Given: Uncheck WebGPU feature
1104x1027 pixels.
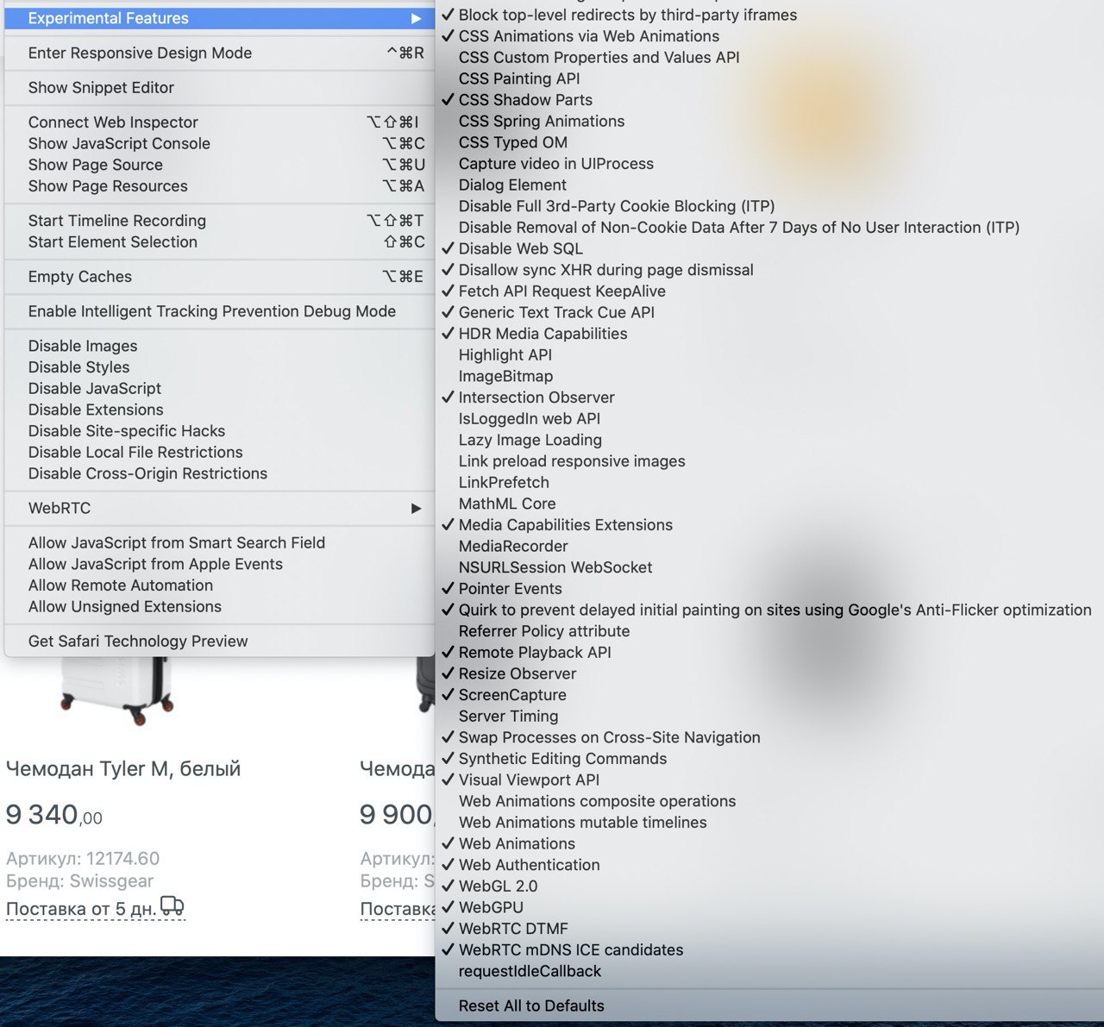Looking at the screenshot, I should [769, 907].
